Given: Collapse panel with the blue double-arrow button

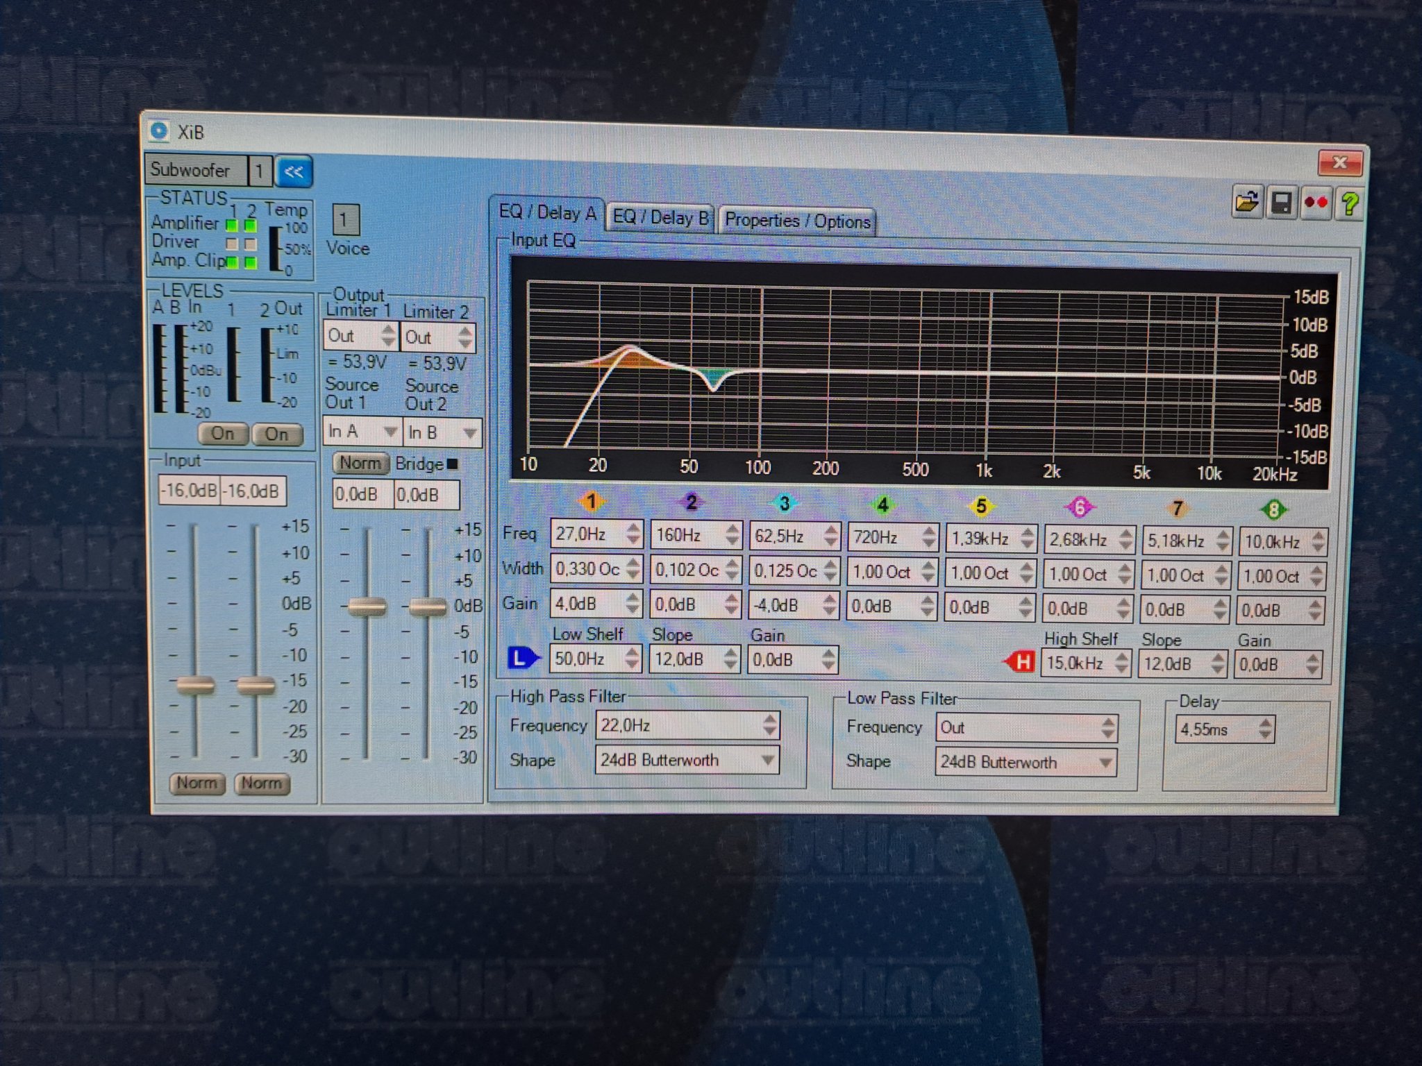Looking at the screenshot, I should click(x=294, y=171).
